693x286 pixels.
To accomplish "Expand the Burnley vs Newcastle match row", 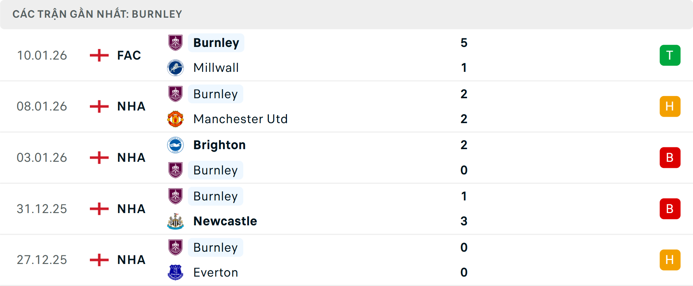I will point(346,209).
